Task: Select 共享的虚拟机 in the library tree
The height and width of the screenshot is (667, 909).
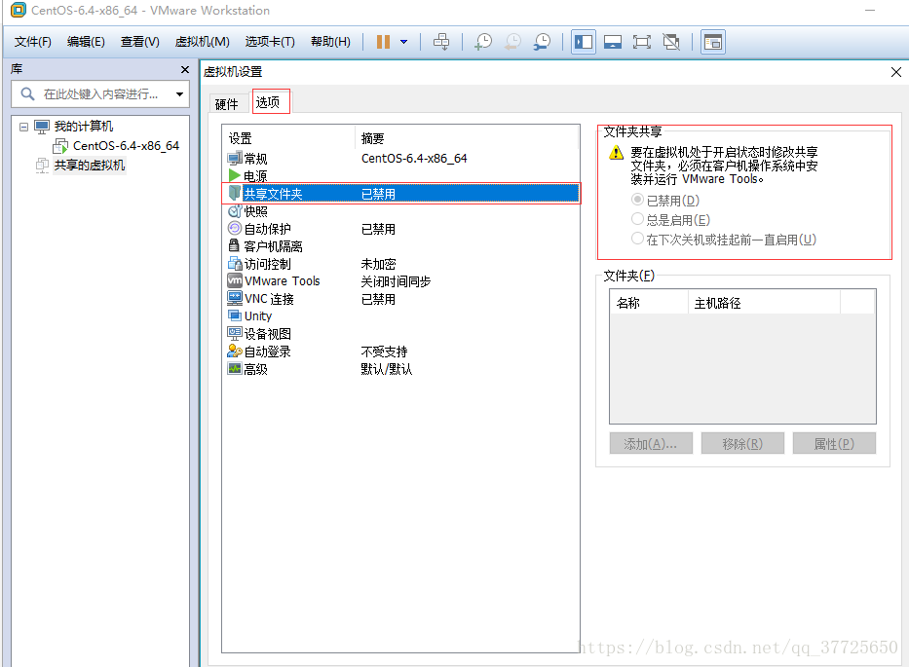Action: coord(90,166)
